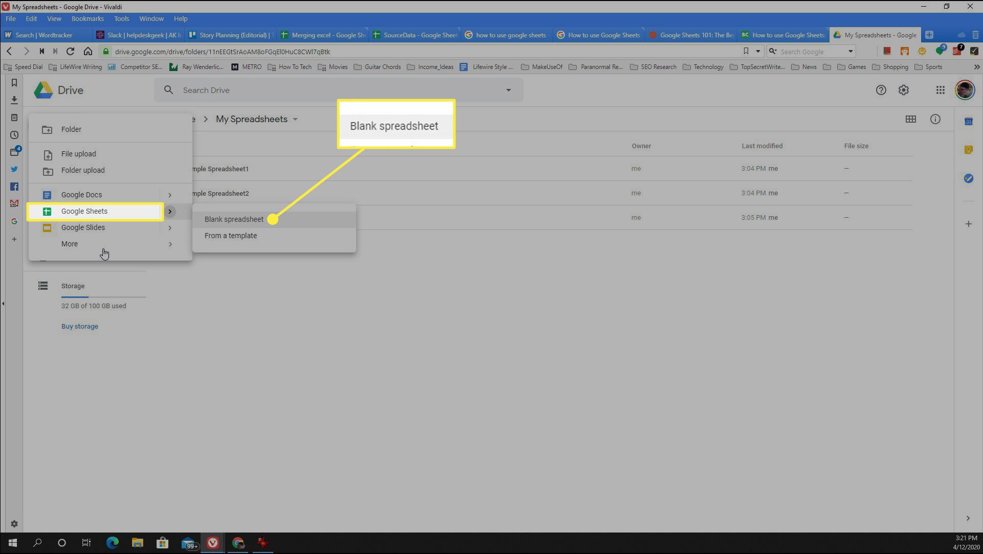Image resolution: width=983 pixels, height=554 pixels.
Task: Open the Storage section link
Action: pos(73,286)
